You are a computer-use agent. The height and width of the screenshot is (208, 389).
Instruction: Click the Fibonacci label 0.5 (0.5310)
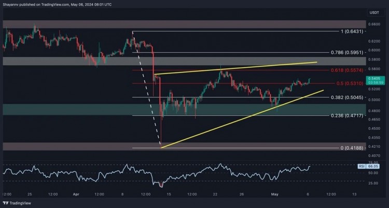point(350,83)
